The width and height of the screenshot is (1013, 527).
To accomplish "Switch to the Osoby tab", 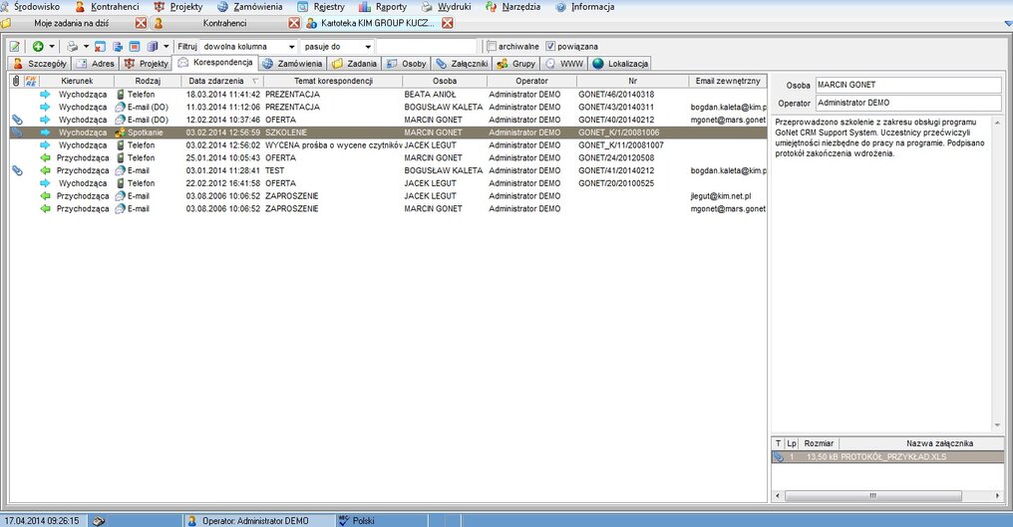I will pos(407,64).
